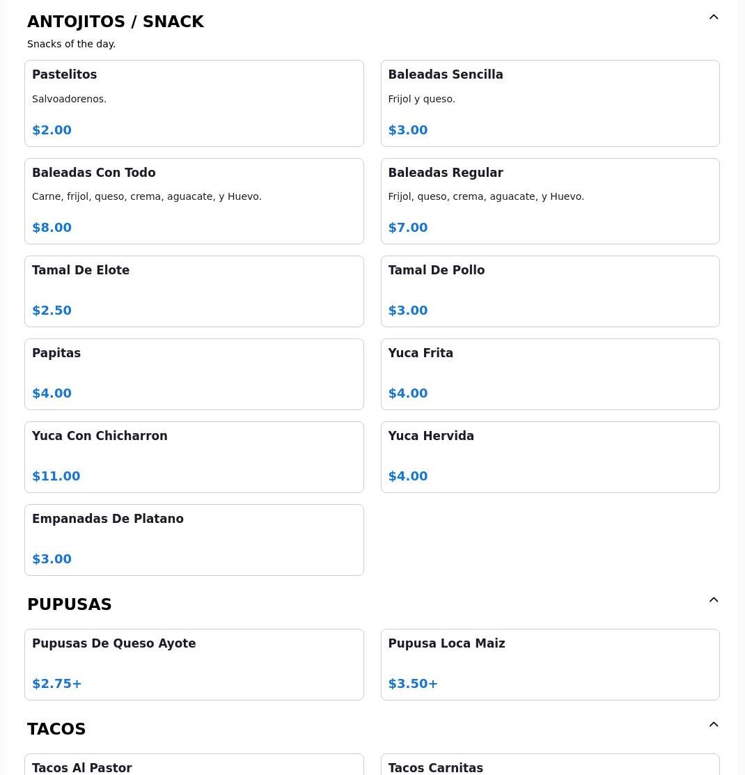The height and width of the screenshot is (775, 745).
Task: Collapse the Antojitos / Snack section chevron
Action: [x=714, y=17]
